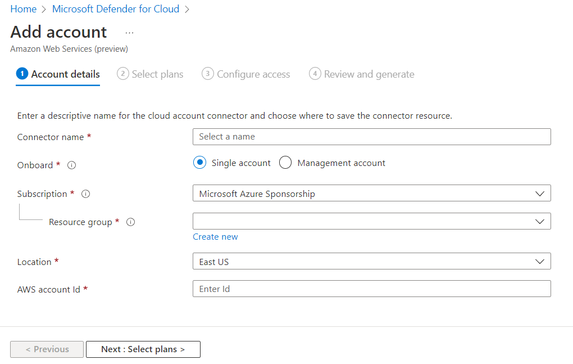
Task: Click the AWS account Id label
Action: pos(49,290)
